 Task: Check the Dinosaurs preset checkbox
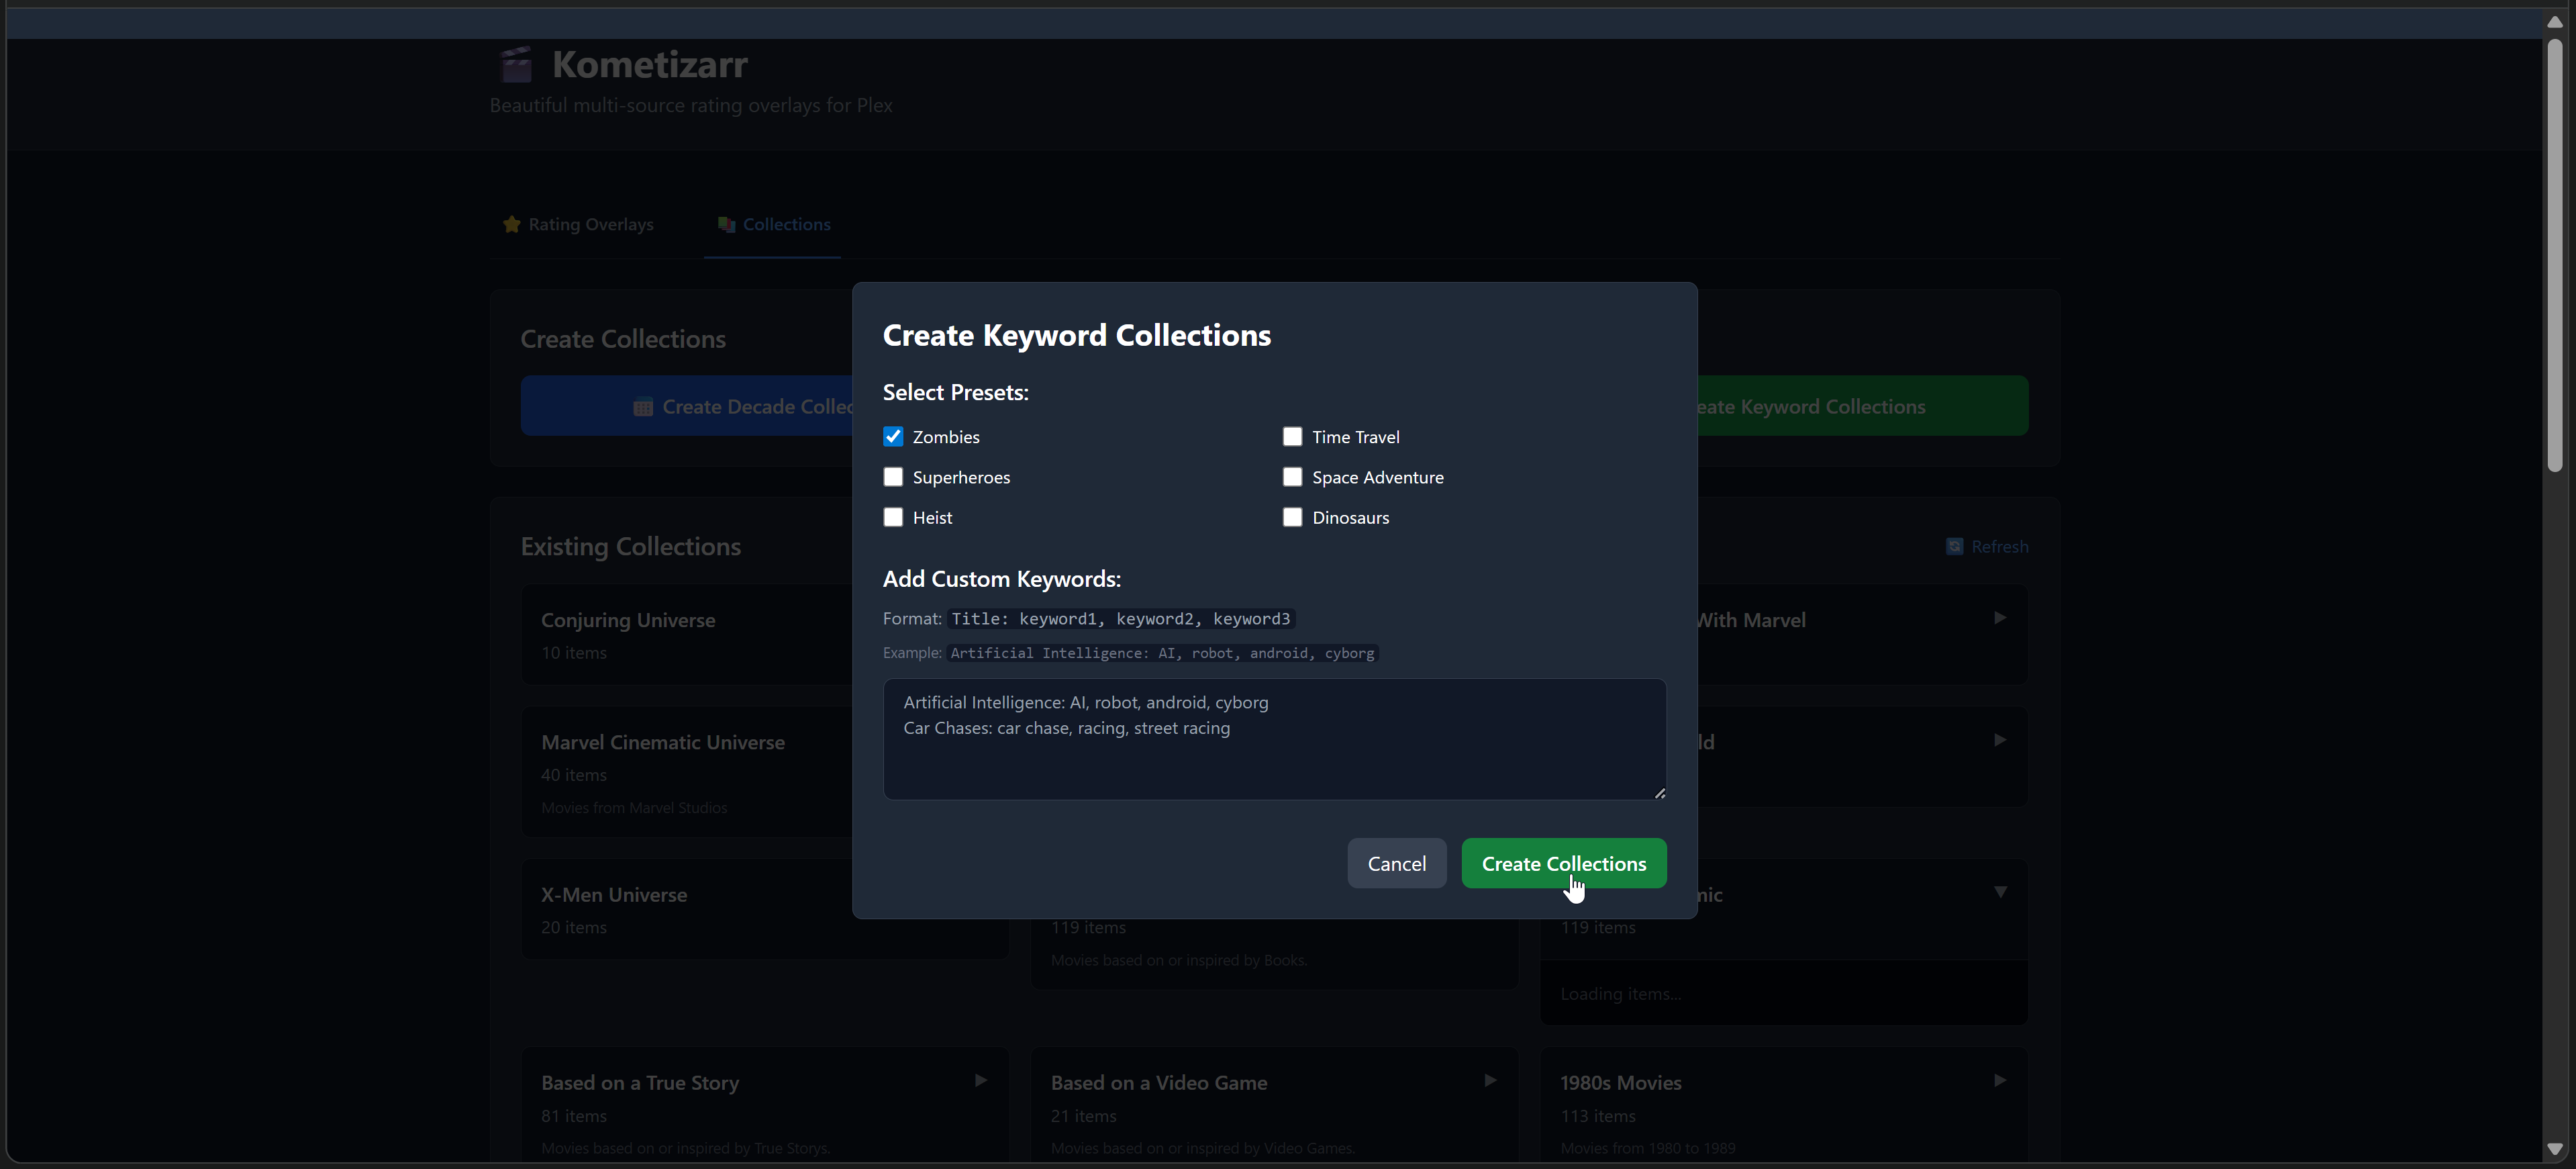click(x=1292, y=517)
